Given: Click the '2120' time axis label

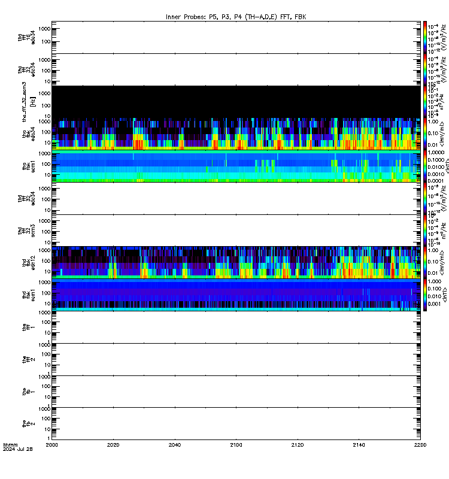Looking at the screenshot, I should [x=298, y=445].
